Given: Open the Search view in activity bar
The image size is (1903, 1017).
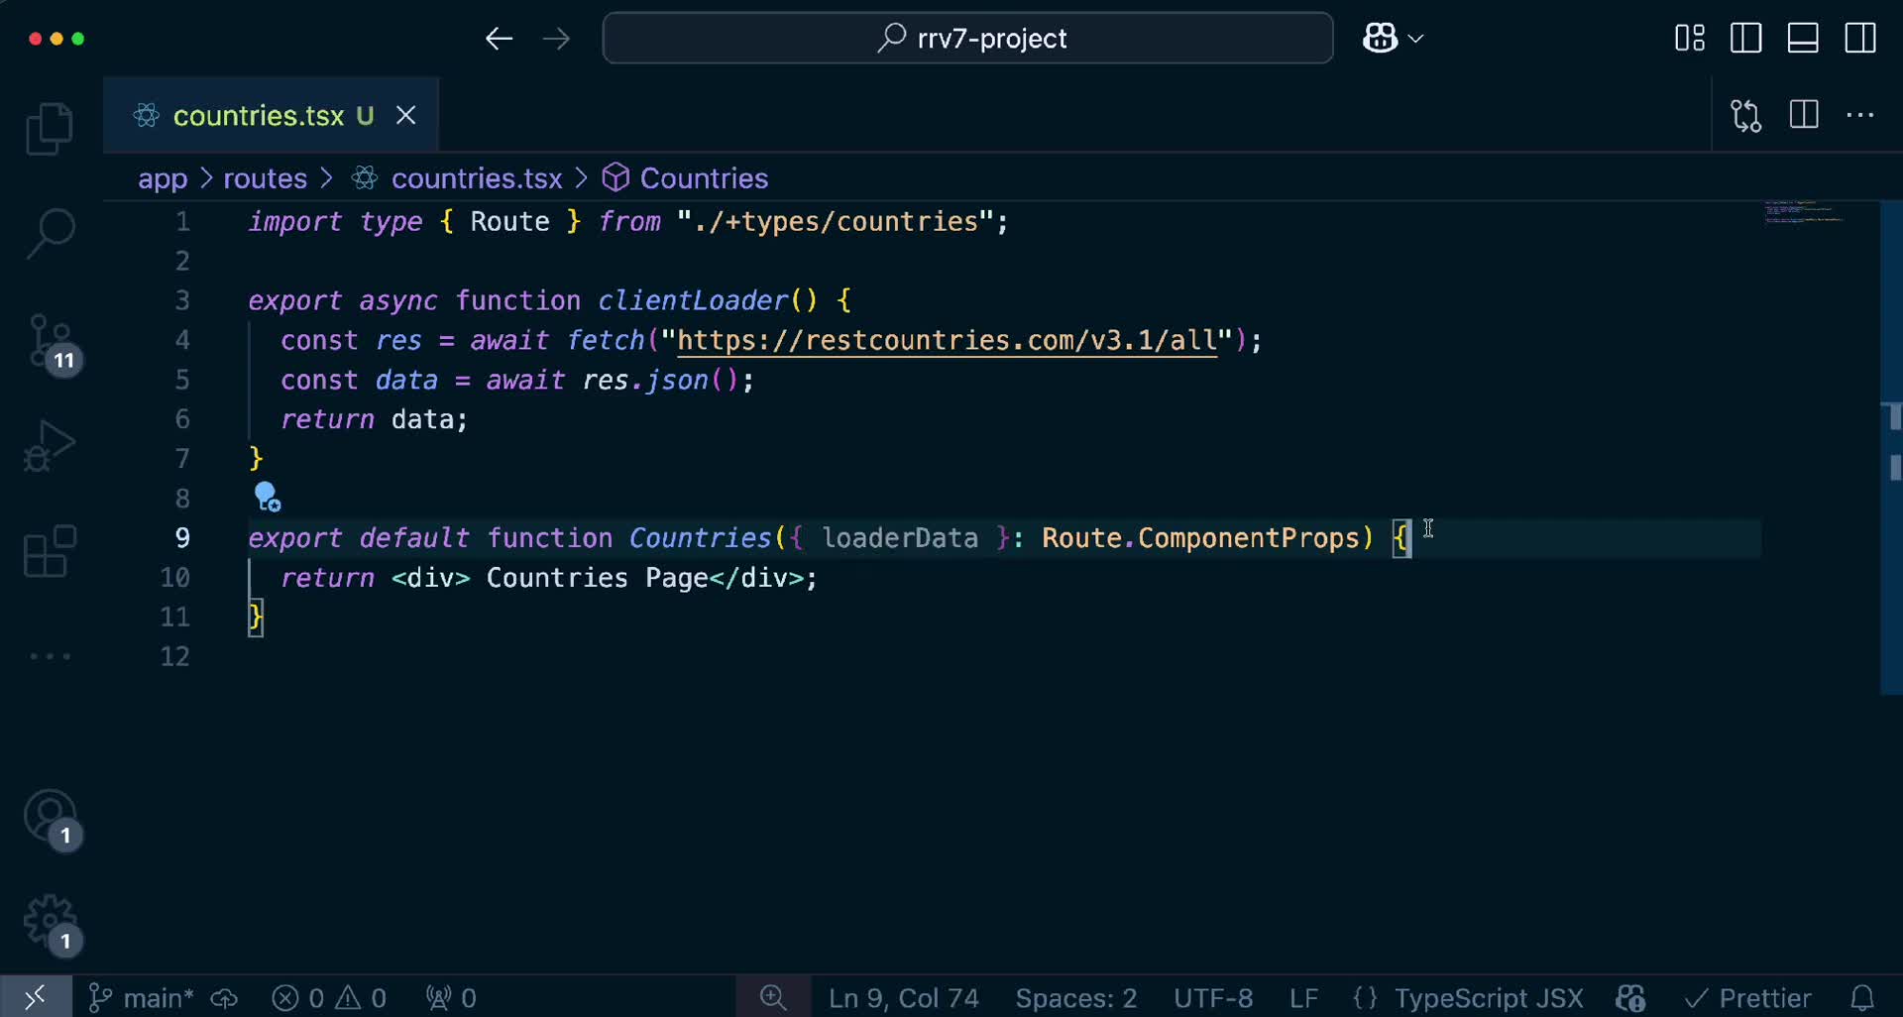Looking at the screenshot, I should pos(50,234).
